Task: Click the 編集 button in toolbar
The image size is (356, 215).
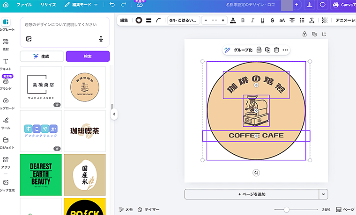Action: click(124, 21)
